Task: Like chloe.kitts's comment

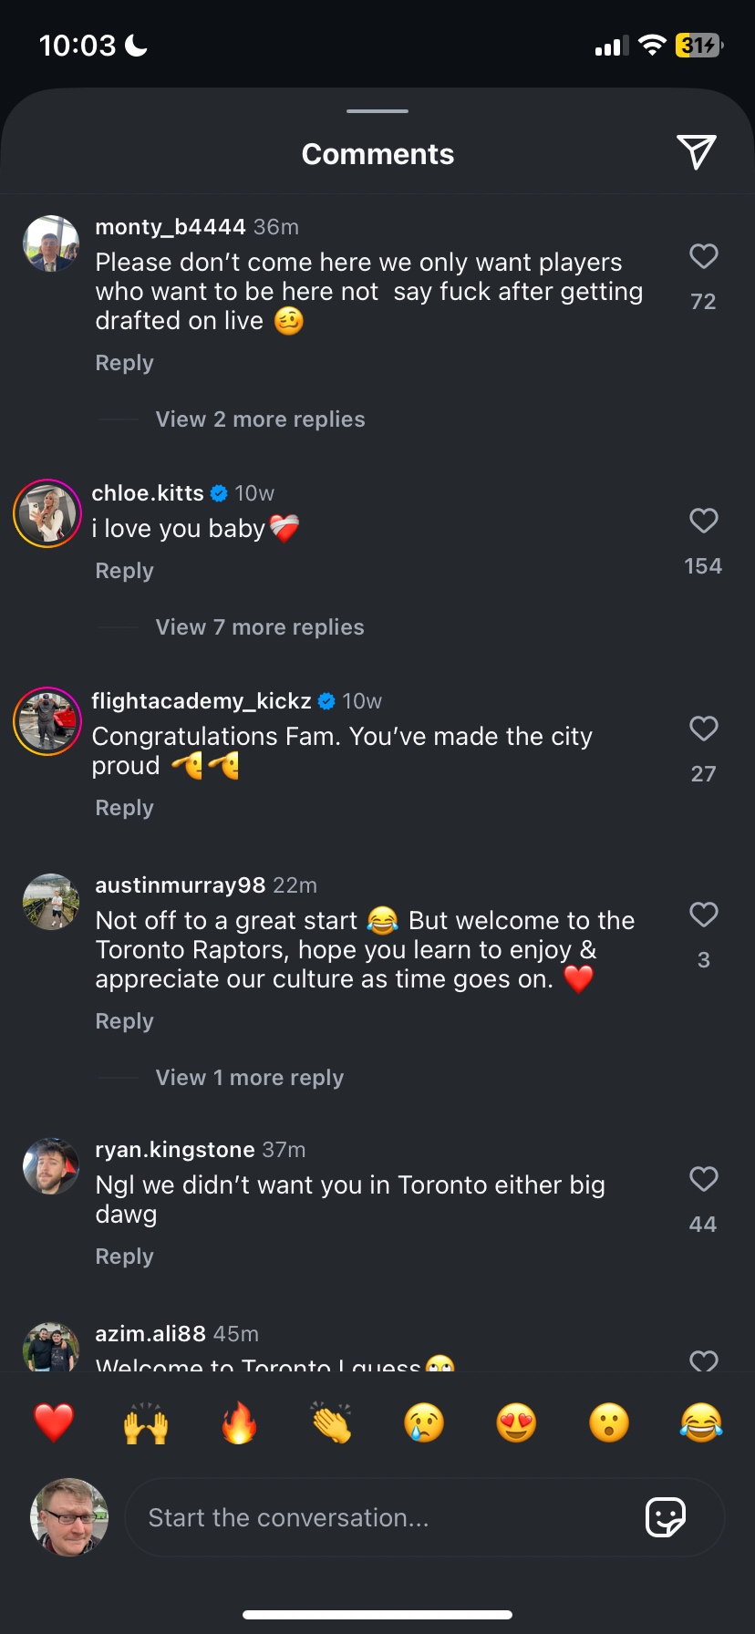Action: click(703, 522)
